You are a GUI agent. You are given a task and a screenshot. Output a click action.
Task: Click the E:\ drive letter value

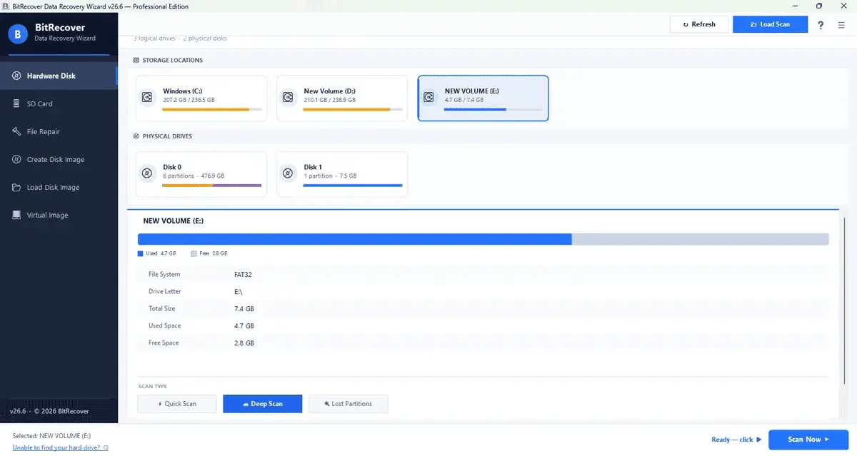tap(239, 291)
